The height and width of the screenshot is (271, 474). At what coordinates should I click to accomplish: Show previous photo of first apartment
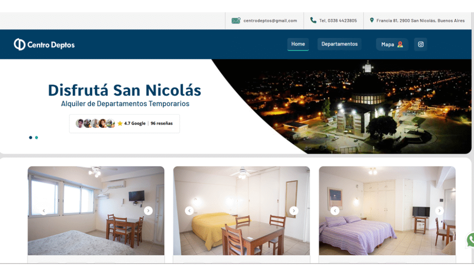tap(44, 211)
